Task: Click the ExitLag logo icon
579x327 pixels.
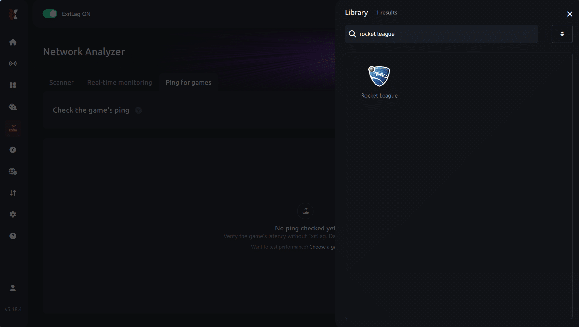Action: (13, 14)
